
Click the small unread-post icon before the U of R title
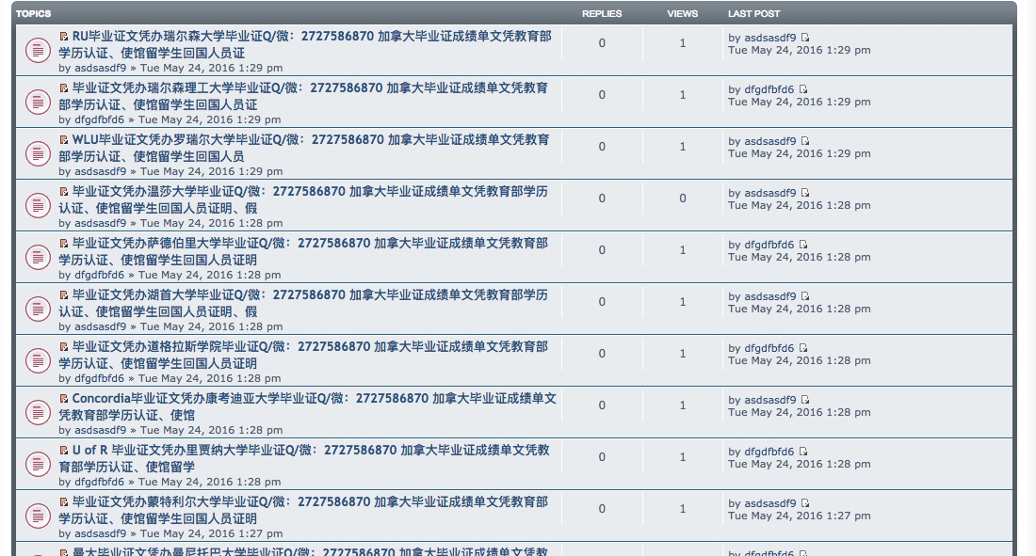pyautogui.click(x=64, y=450)
